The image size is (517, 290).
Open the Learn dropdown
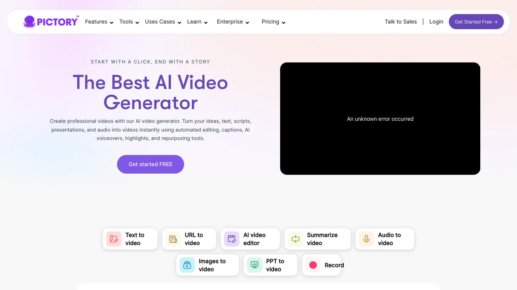[197, 22]
